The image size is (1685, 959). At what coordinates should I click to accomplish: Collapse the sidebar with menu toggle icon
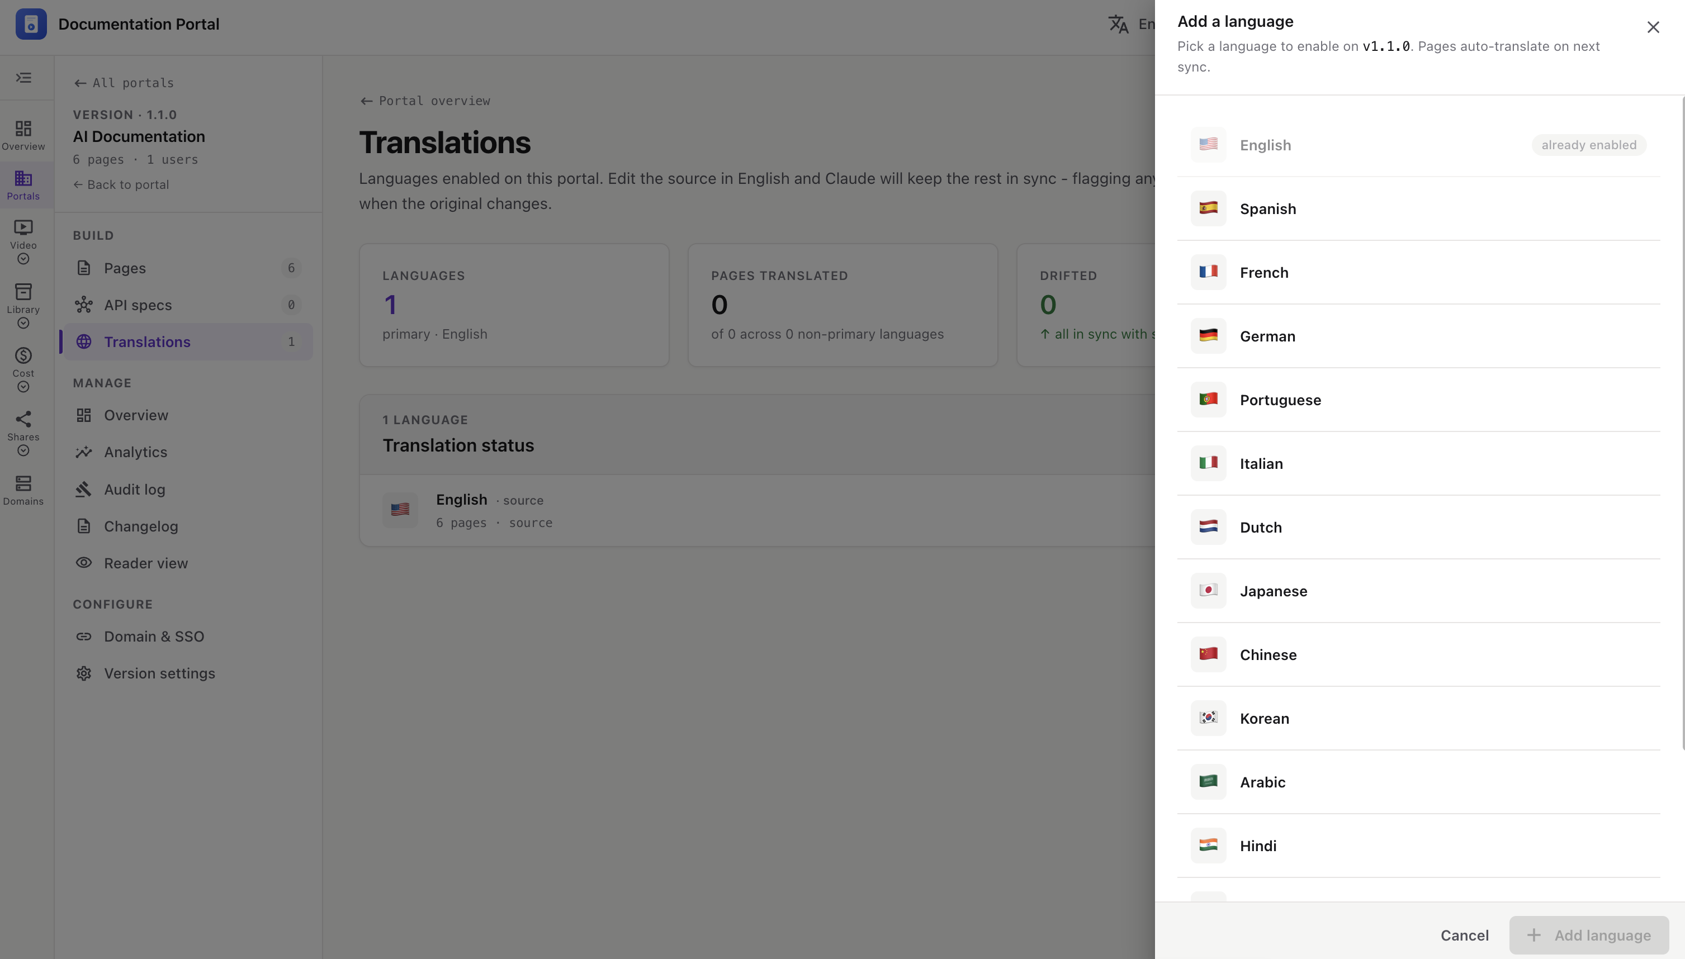(x=23, y=78)
